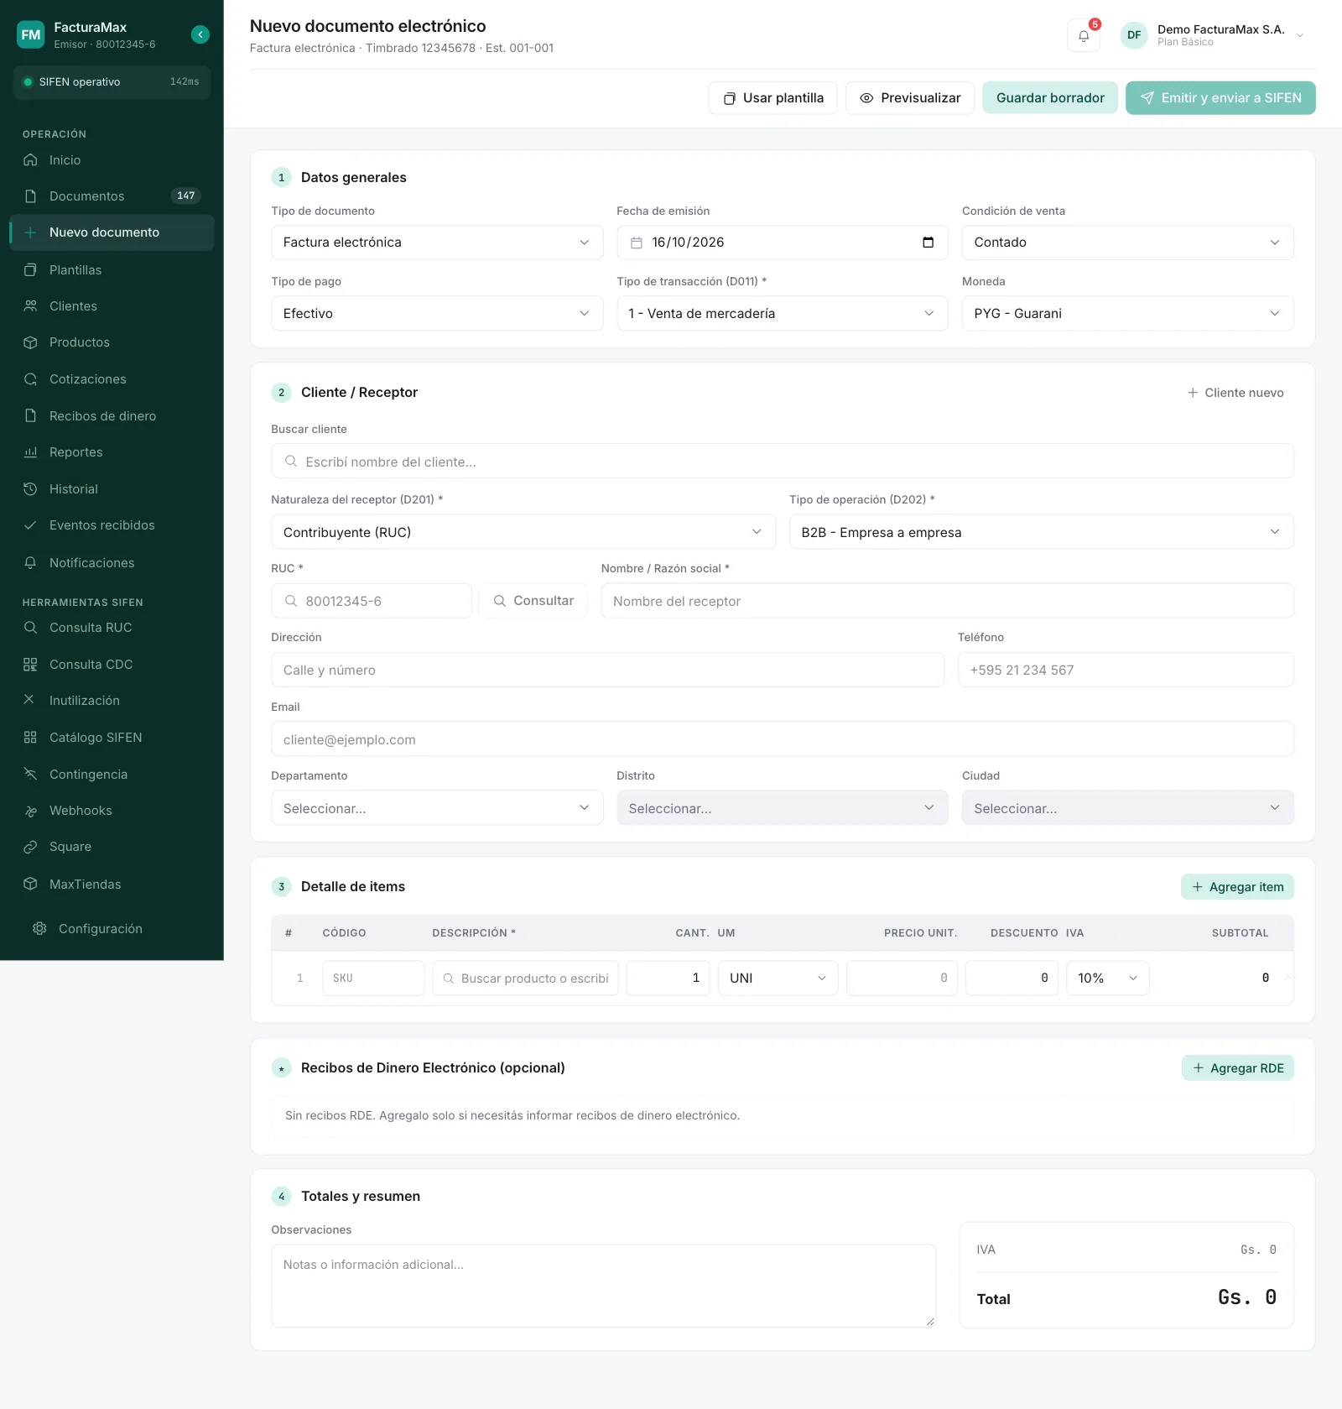Click the Historial clock icon
Image resolution: width=1342 pixels, height=1409 pixels.
[x=30, y=489]
